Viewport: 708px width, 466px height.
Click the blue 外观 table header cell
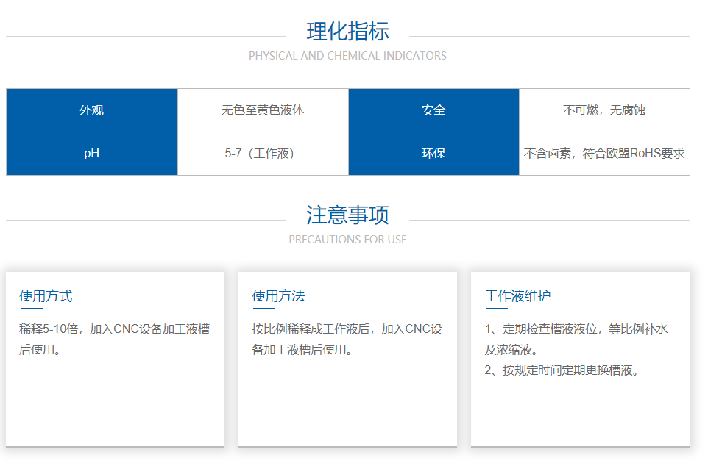(92, 110)
